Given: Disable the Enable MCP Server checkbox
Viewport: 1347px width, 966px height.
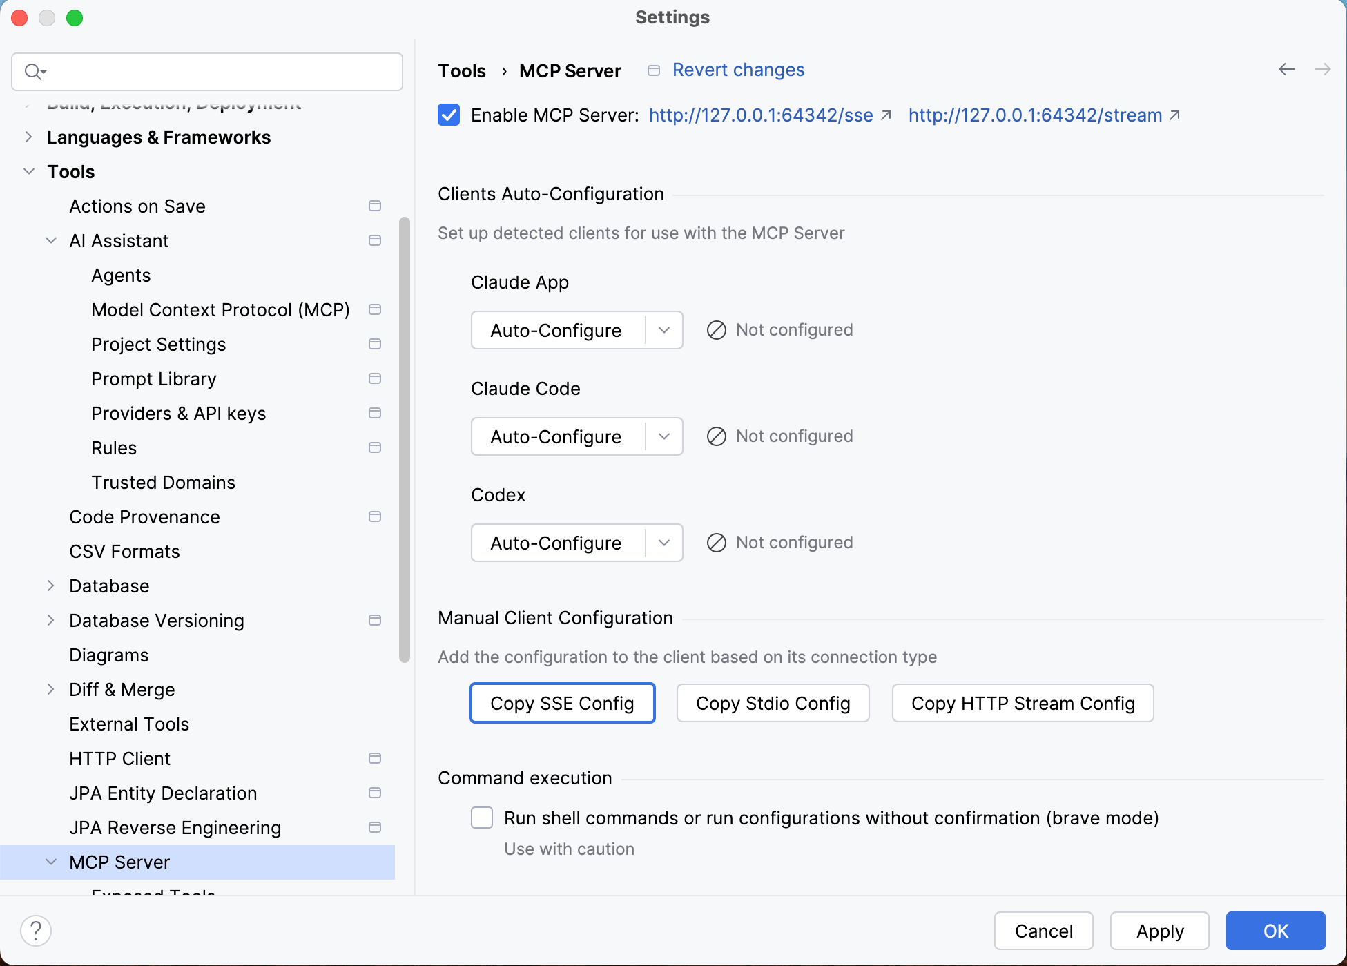Looking at the screenshot, I should (448, 115).
